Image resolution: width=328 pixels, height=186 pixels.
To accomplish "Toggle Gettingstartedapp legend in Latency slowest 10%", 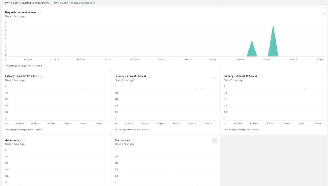I will tap(243, 130).
